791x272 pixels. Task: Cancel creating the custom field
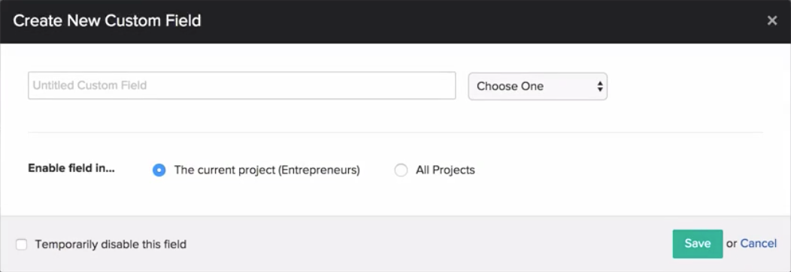point(758,243)
